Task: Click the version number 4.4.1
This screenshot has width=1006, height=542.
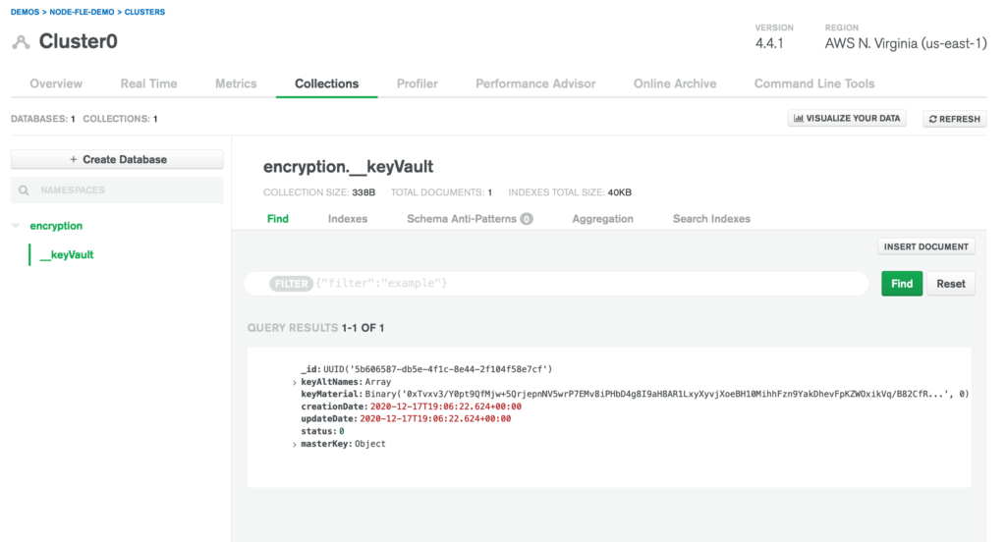Action: [x=769, y=43]
